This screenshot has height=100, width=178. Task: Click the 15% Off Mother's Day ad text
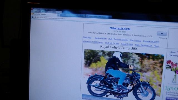pyautogui.click(x=172, y=91)
